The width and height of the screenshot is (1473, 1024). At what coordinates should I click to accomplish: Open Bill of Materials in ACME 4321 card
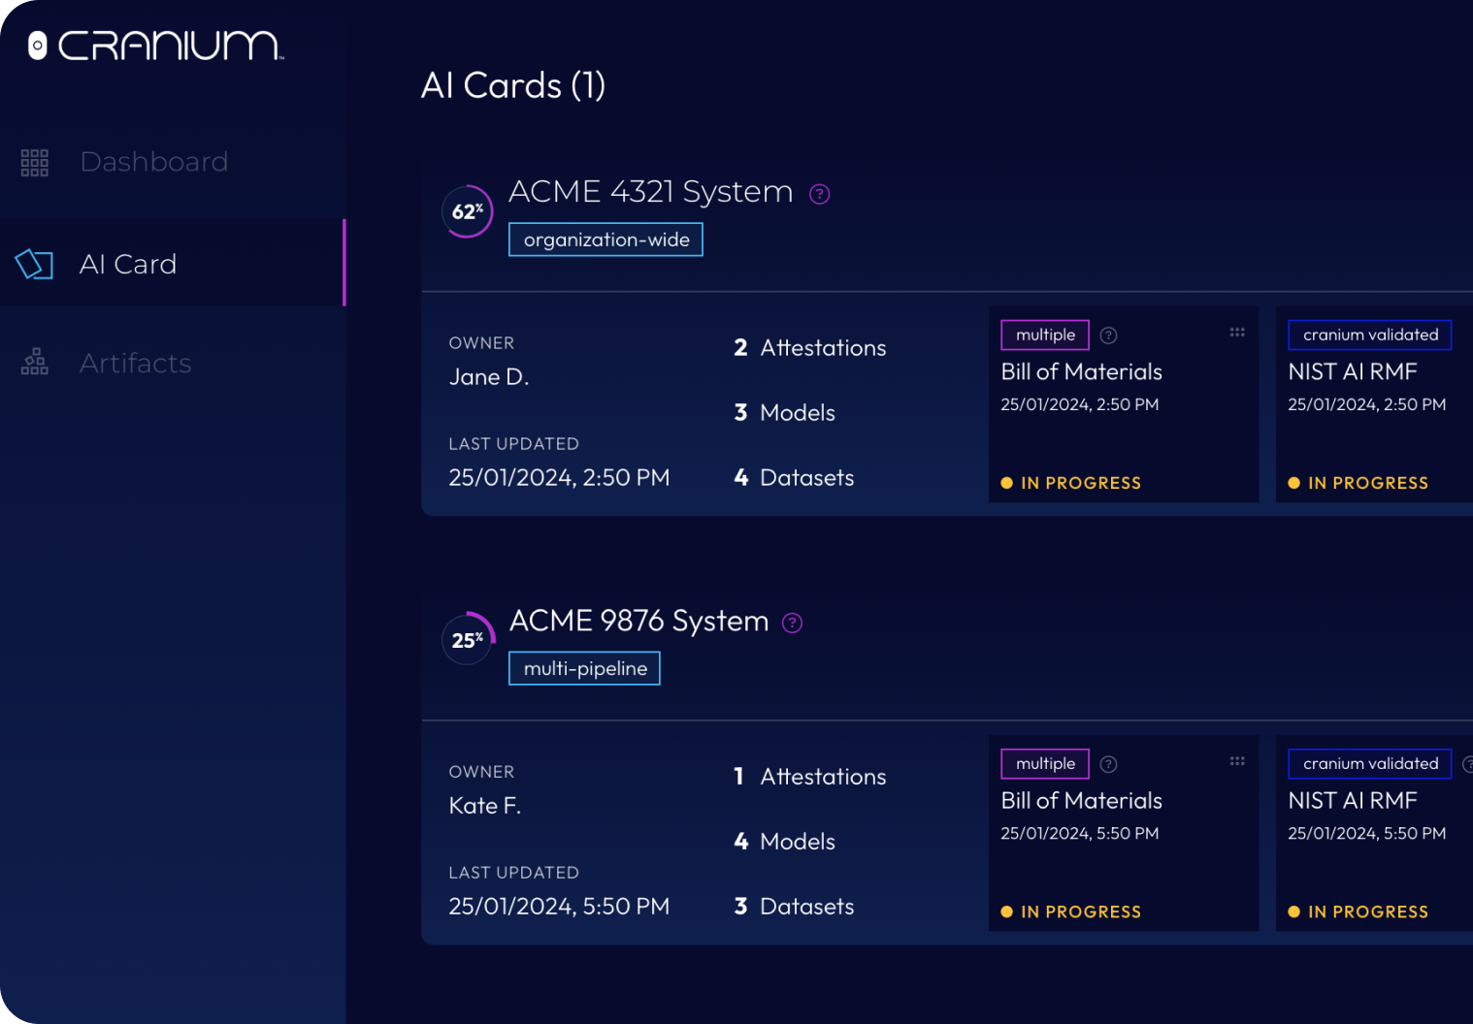click(1081, 372)
